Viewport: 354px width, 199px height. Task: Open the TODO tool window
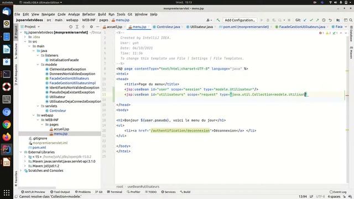tap(151, 192)
